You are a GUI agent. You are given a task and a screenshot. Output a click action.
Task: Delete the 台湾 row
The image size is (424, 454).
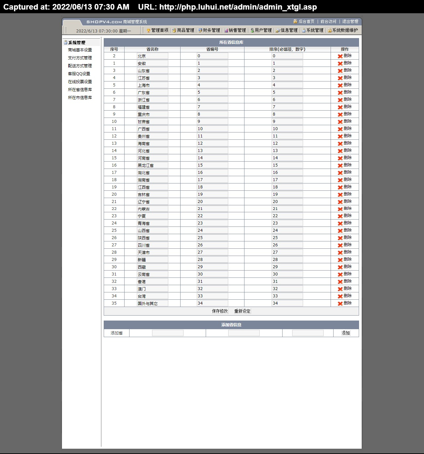tap(344, 296)
